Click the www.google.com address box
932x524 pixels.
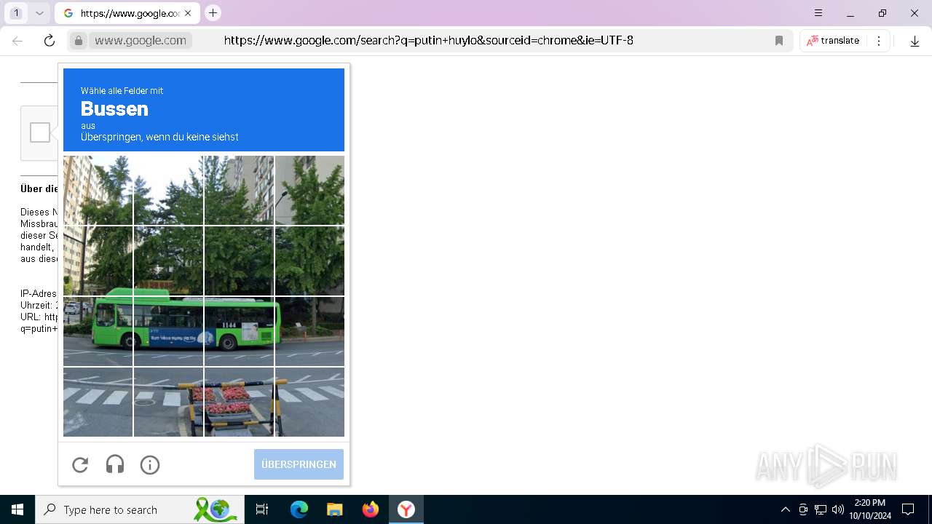coord(141,41)
